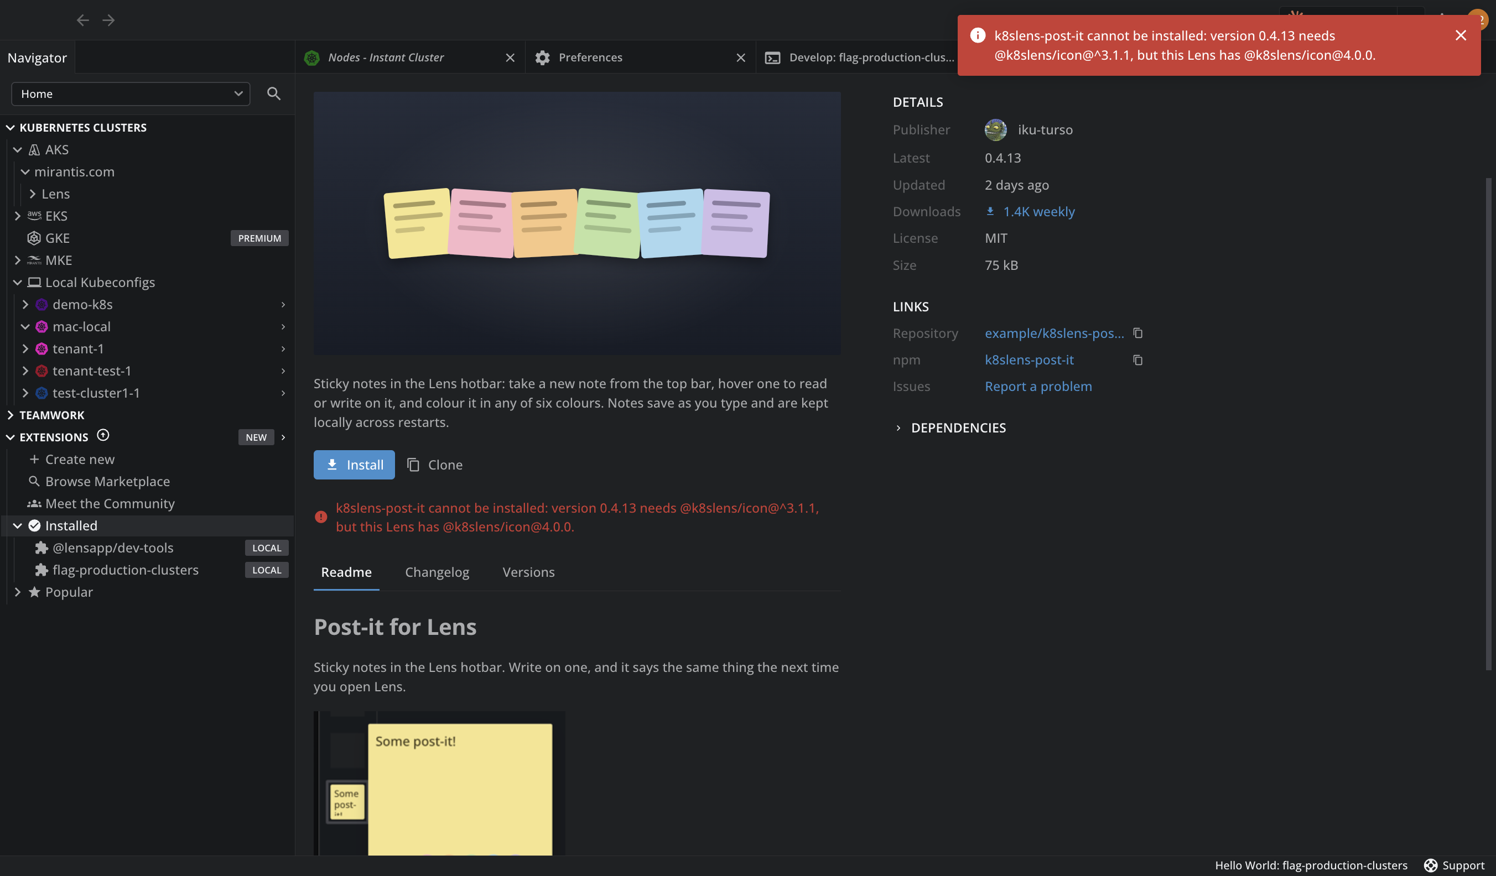Go forward with the right arrow

[x=108, y=20]
